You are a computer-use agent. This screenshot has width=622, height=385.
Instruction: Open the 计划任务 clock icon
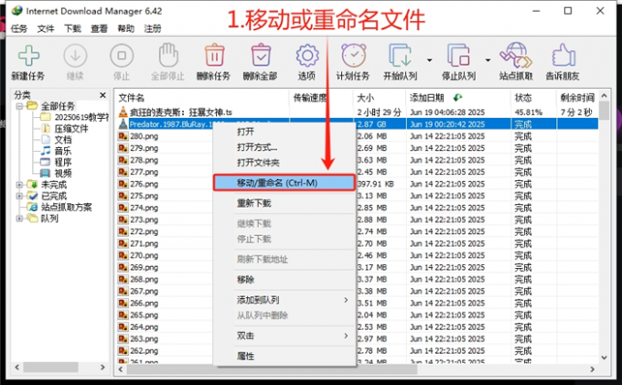[x=353, y=55]
